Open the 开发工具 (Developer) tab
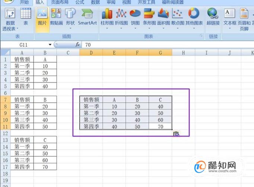The height and width of the screenshot is (187, 254). click(146, 2)
